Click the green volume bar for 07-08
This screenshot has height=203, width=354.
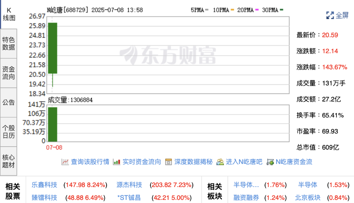(x=53, y=125)
